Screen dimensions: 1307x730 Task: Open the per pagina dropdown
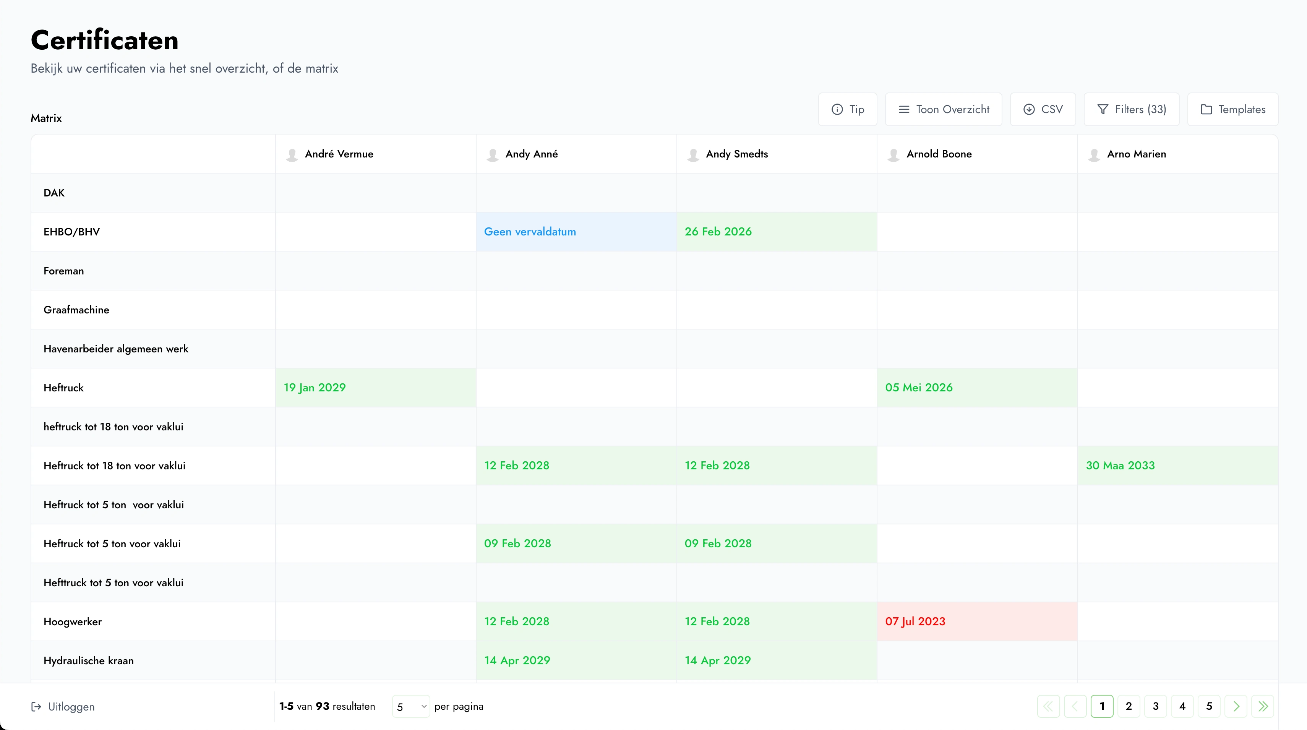[x=411, y=706]
